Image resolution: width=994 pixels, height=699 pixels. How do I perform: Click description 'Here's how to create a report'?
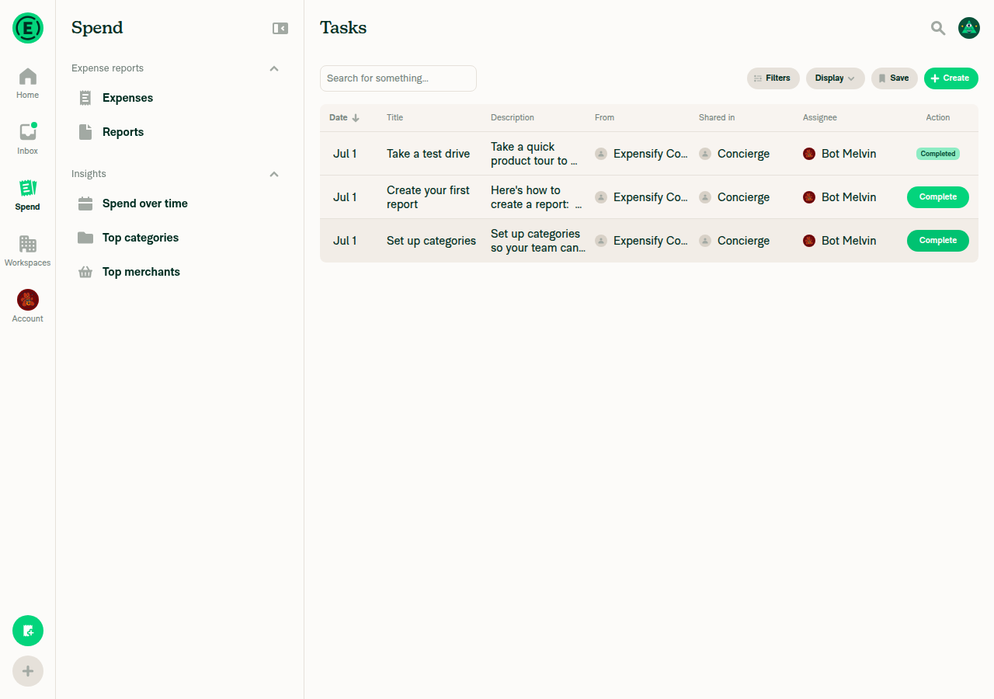pyautogui.click(x=536, y=197)
